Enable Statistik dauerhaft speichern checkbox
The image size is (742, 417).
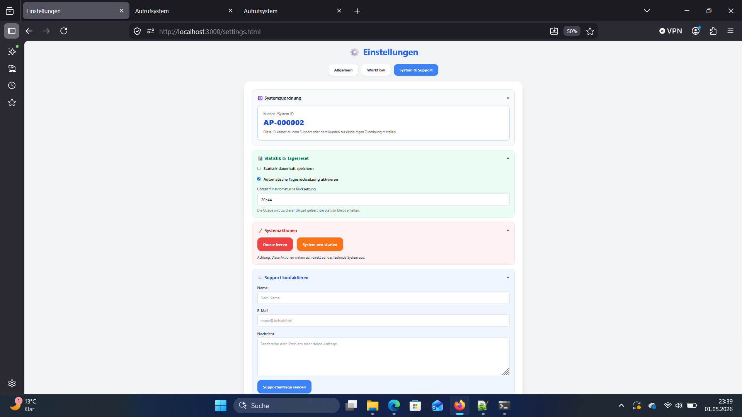click(259, 168)
